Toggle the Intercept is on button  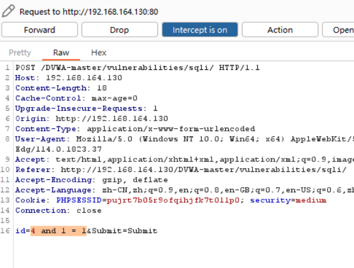200,30
